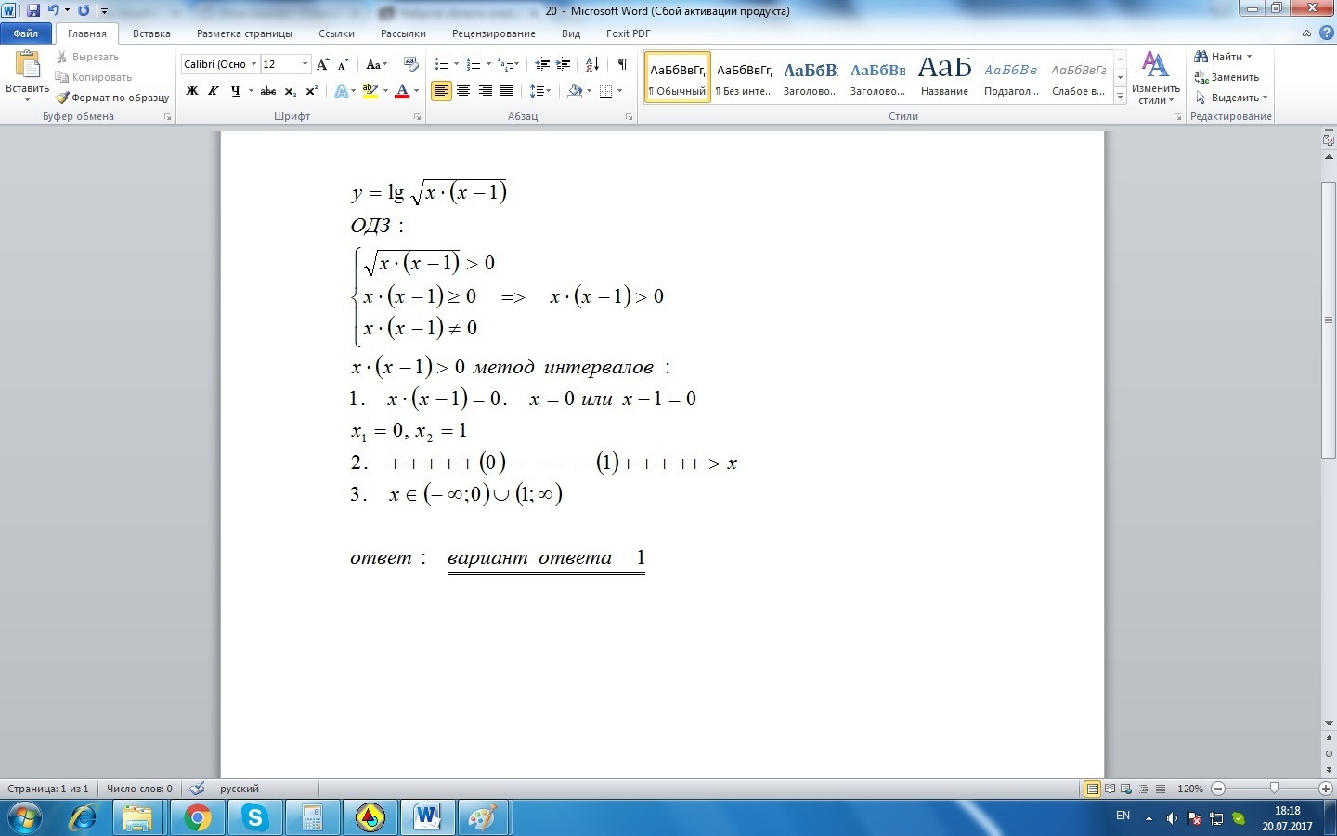
Task: Open the Файл tab
Action: (26, 33)
